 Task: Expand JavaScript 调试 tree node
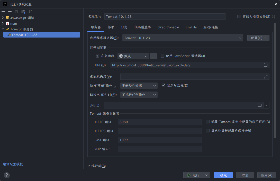(3, 18)
